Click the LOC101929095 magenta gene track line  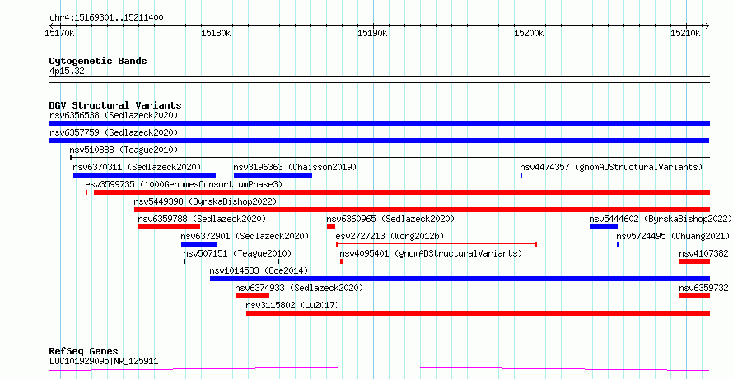pyautogui.click(x=379, y=369)
